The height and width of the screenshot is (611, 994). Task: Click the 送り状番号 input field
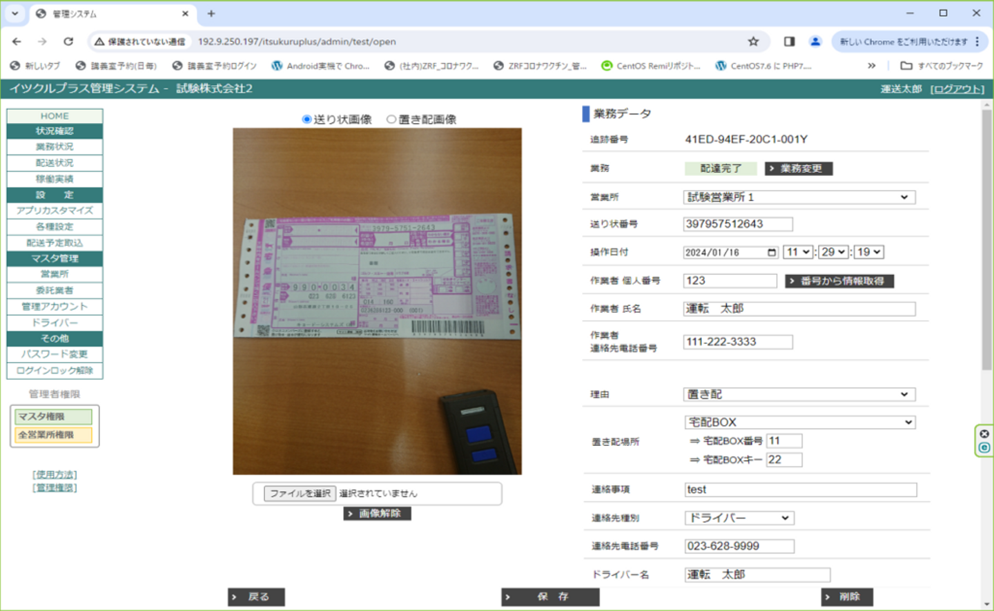738,224
